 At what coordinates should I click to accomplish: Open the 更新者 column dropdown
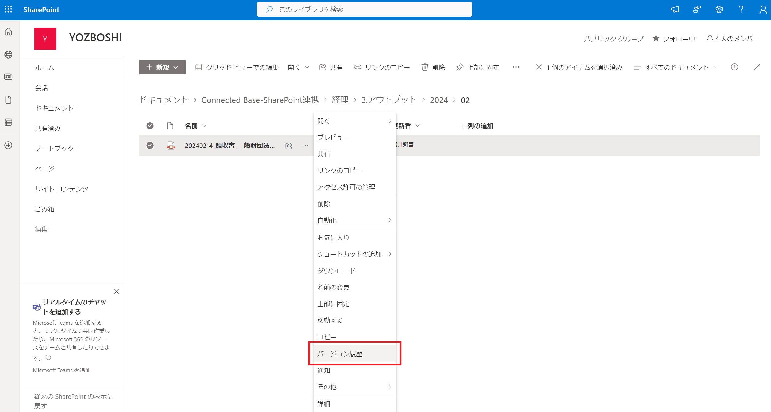408,126
